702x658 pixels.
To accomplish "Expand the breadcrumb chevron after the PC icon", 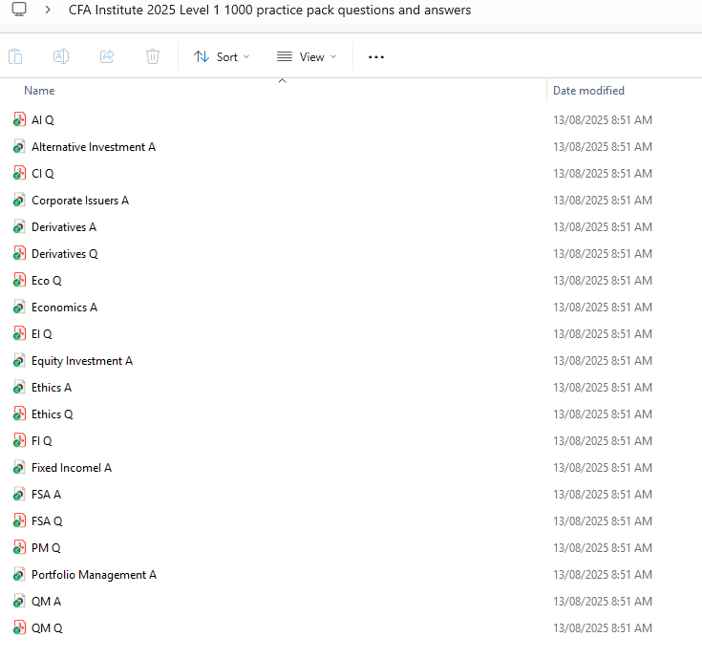I will pos(48,11).
